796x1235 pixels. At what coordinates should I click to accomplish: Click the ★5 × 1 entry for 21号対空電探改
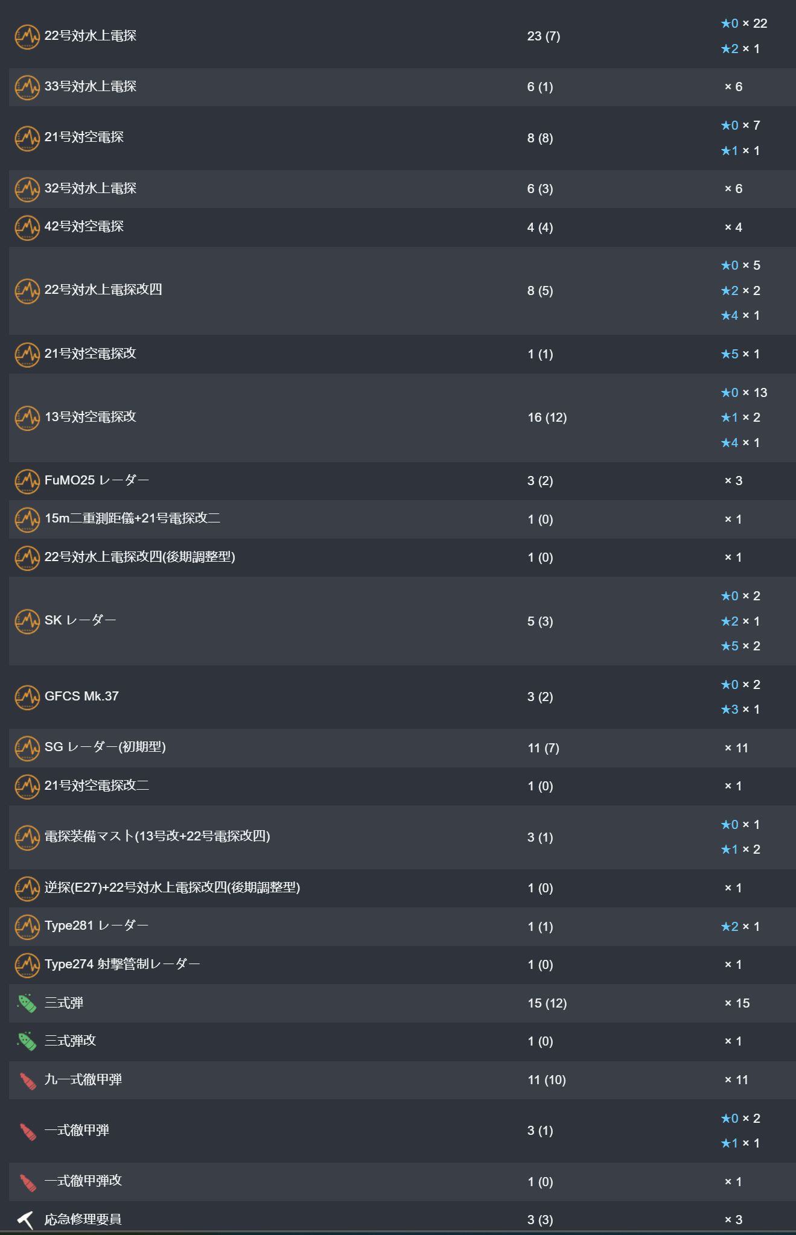coord(740,354)
